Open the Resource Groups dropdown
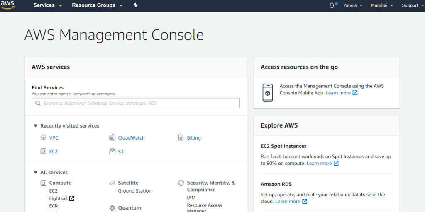 [x=97, y=5]
